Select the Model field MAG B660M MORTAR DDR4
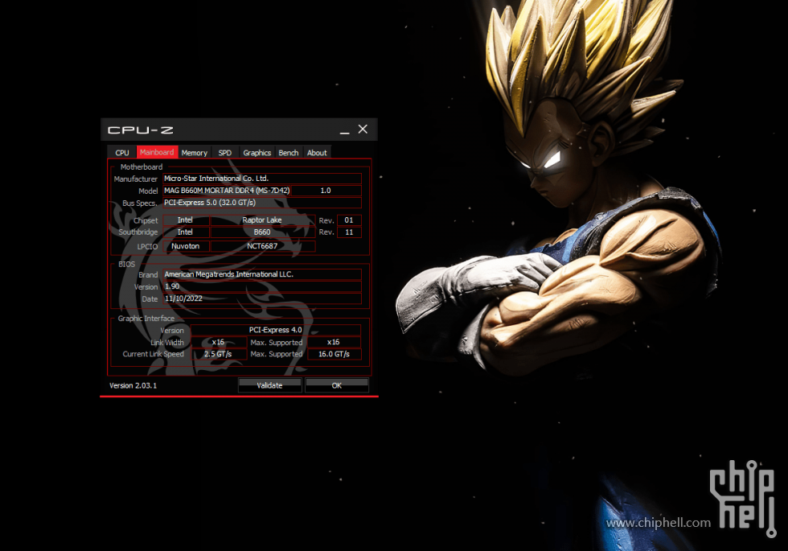 tap(227, 191)
